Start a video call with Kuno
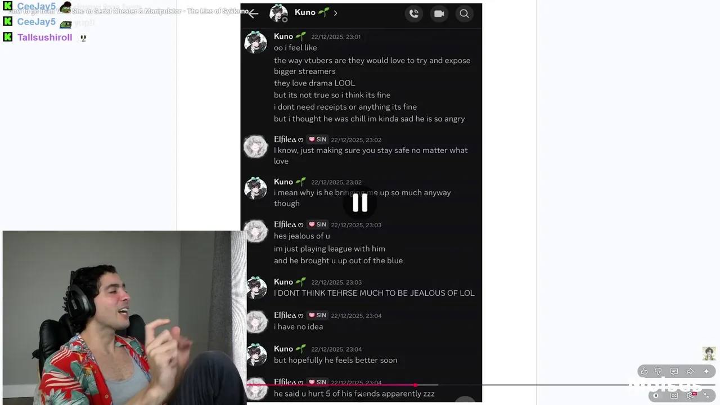The width and height of the screenshot is (720, 405). 439,13
